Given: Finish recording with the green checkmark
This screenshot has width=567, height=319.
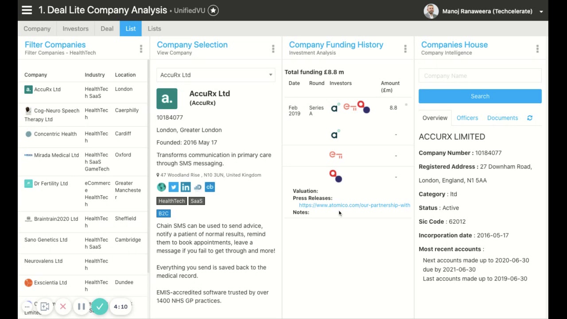Looking at the screenshot, I should (x=100, y=307).
